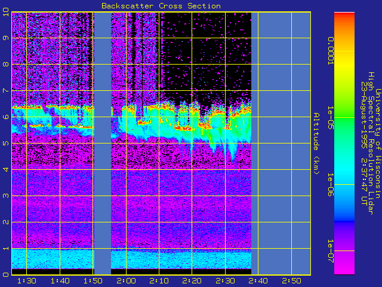Select the 2:30 time axis label

226,281
